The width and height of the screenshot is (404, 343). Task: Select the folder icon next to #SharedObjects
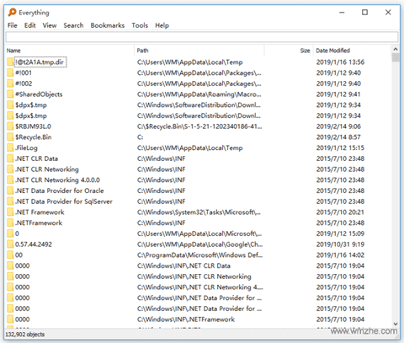[x=10, y=94]
